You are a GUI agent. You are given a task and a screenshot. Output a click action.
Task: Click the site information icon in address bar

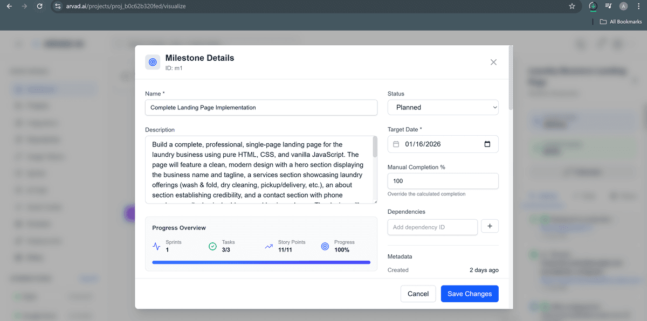(57, 6)
